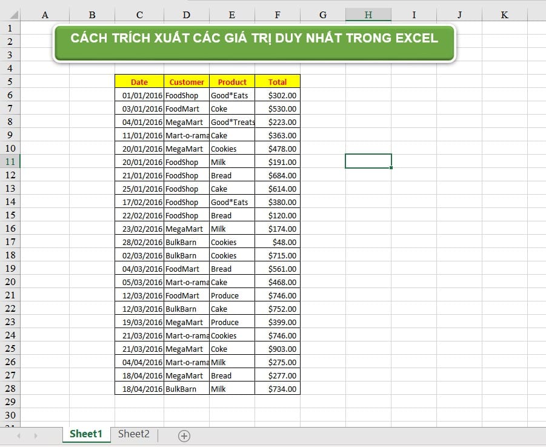Select row 28 by its row number
The height and width of the screenshot is (447, 546).
click(x=10, y=389)
